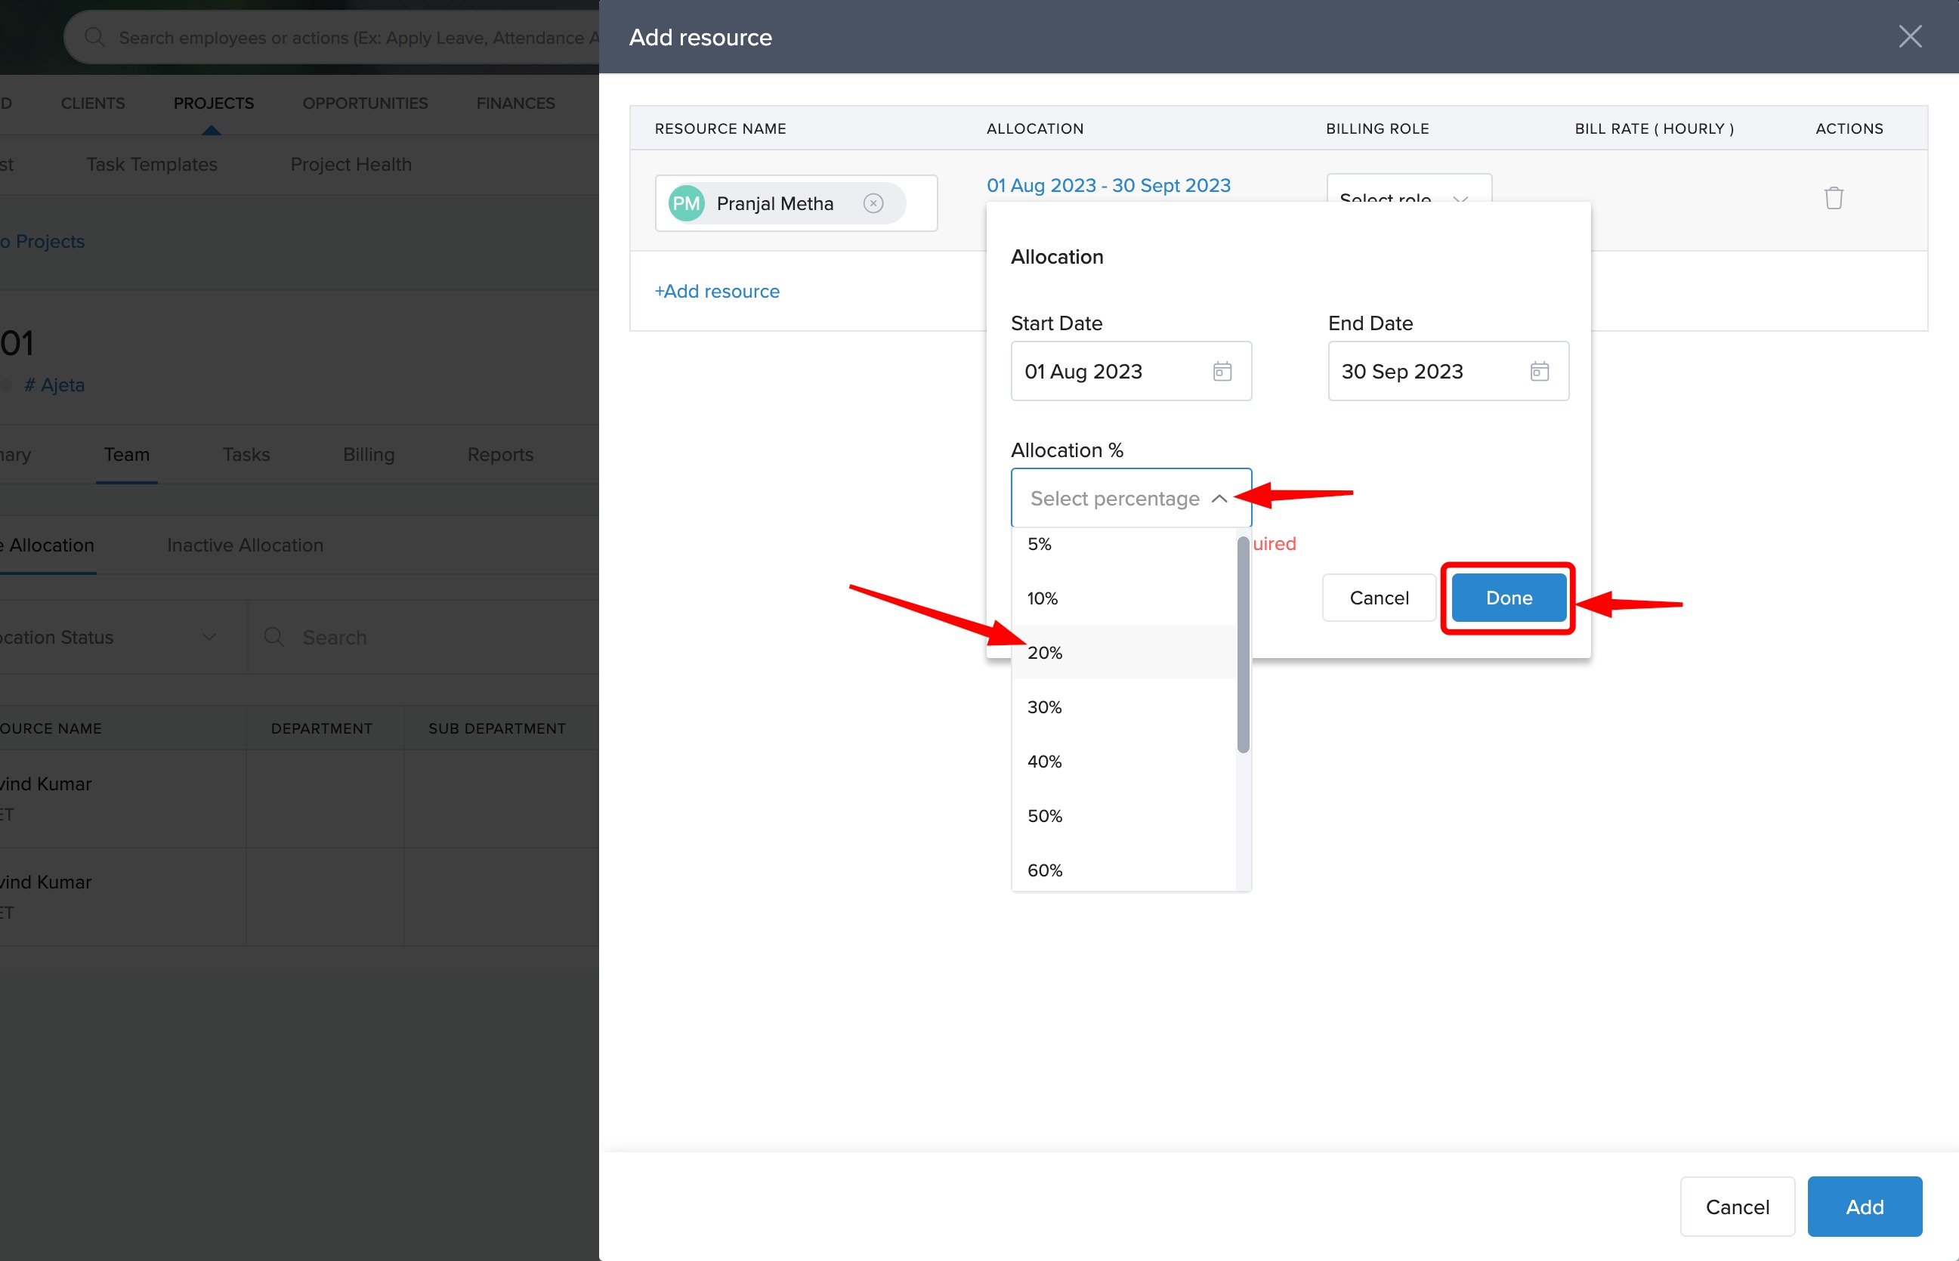1959x1261 pixels.
Task: Choose 50% allocation
Action: click(x=1123, y=815)
